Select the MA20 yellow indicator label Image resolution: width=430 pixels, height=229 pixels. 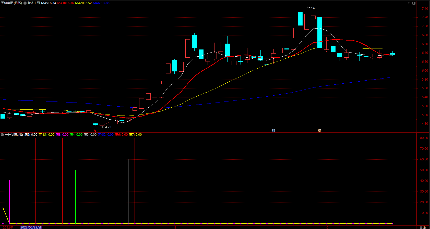pyautogui.click(x=83, y=3)
